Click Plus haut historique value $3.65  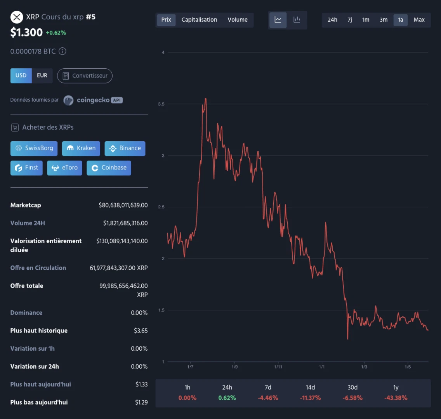point(141,331)
